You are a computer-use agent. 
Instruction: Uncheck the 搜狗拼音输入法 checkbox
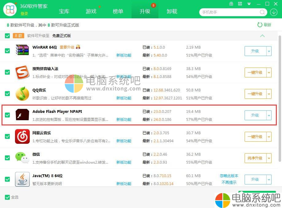pos(7,72)
